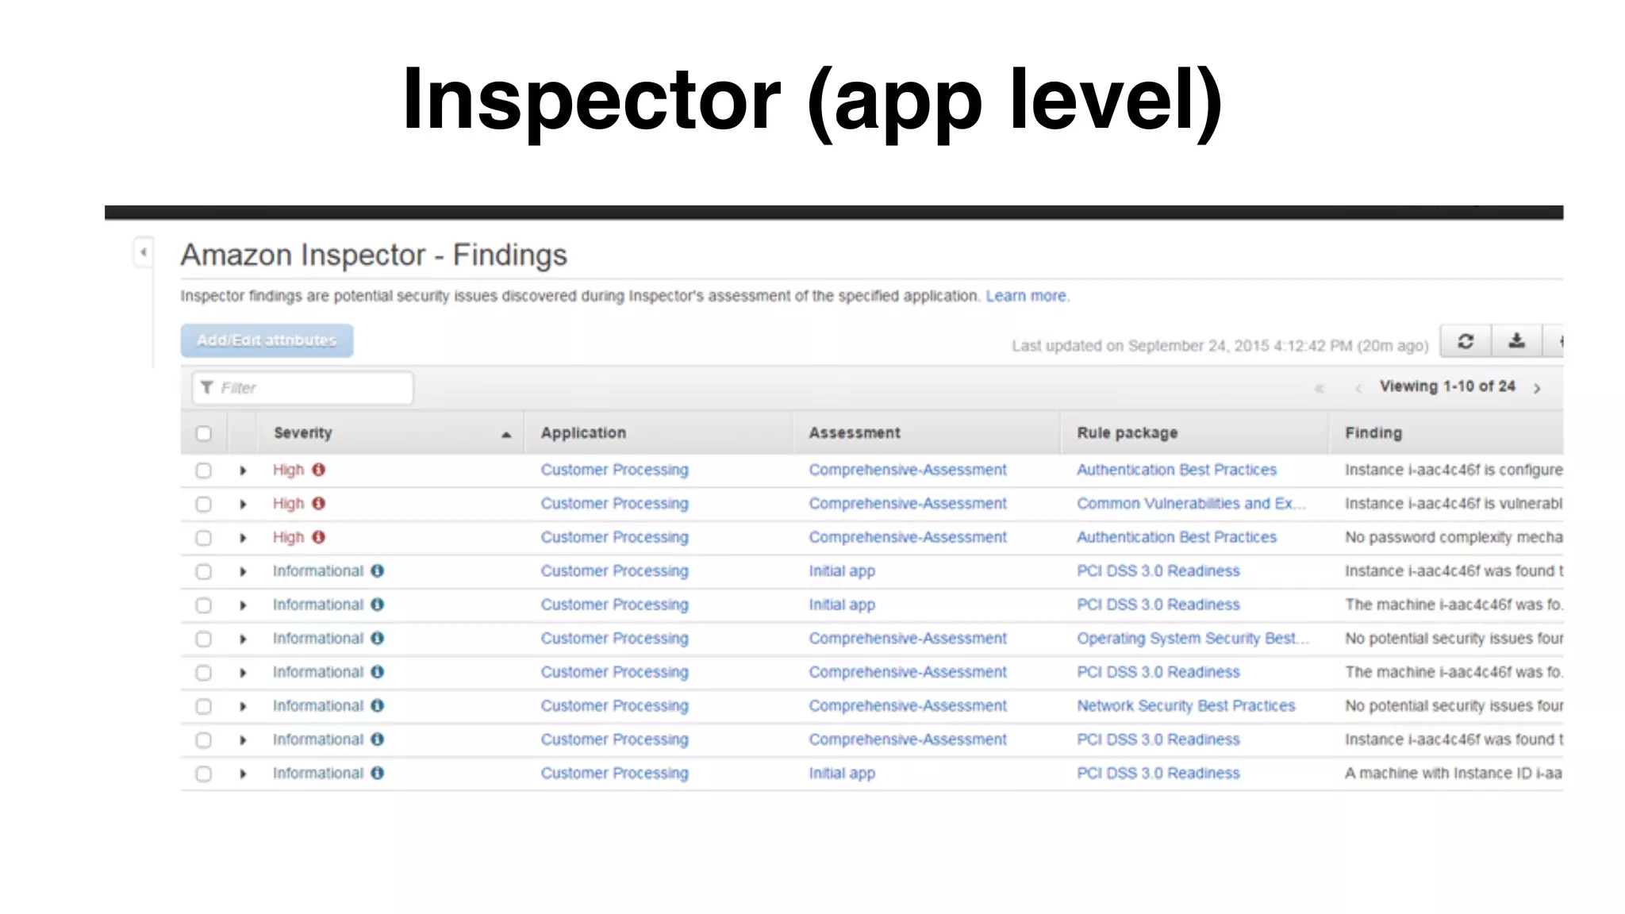Open Customer Processing link in first row
The height and width of the screenshot is (914, 1625).
pyautogui.click(x=615, y=470)
